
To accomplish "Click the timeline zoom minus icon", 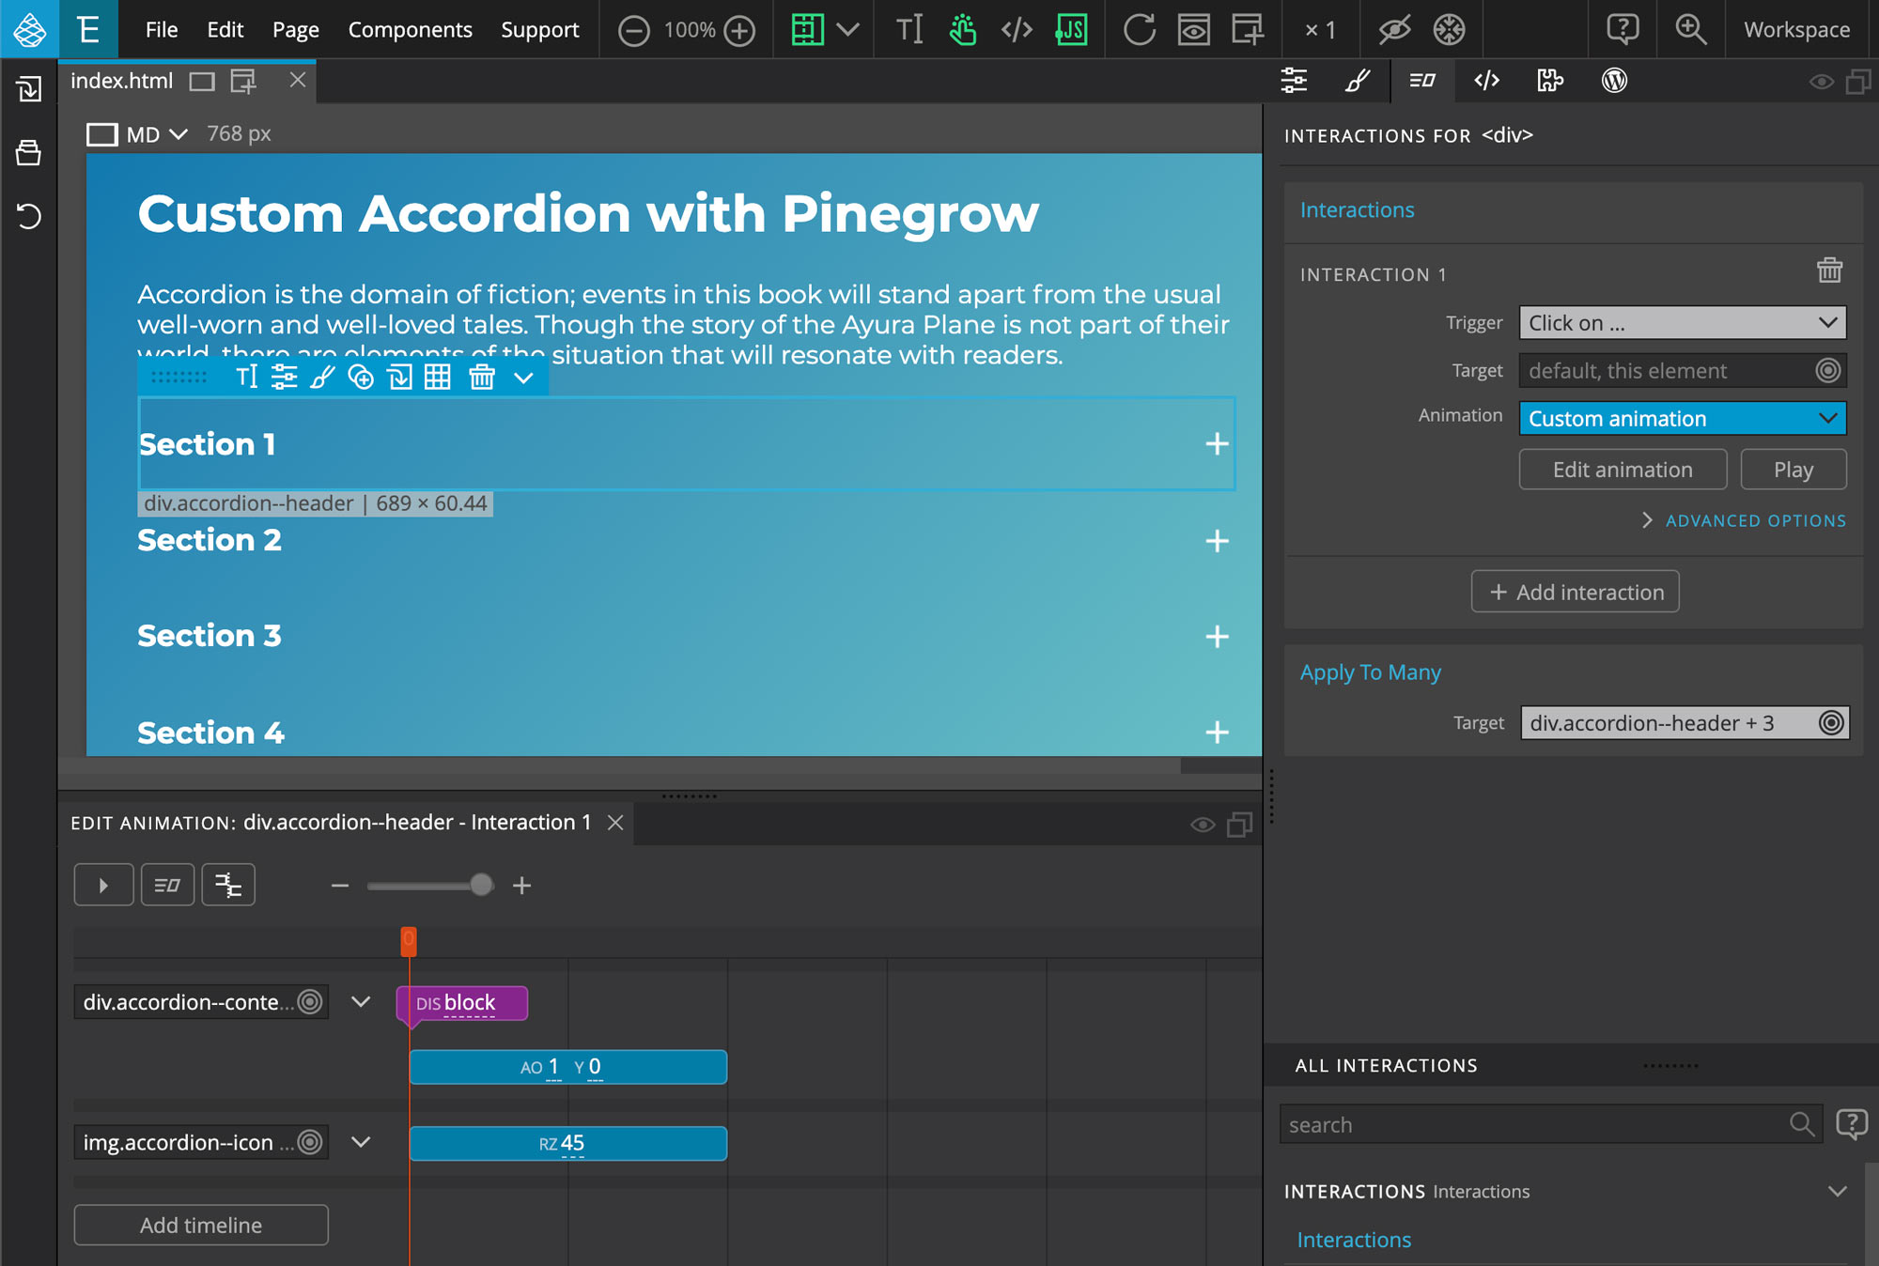I will 340,885.
